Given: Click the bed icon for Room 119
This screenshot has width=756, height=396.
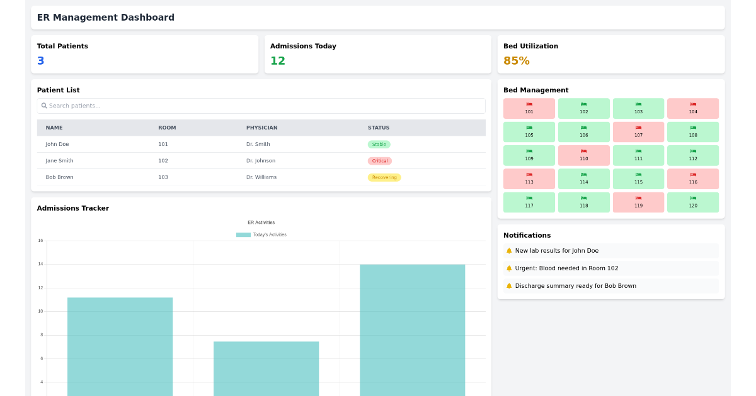Looking at the screenshot, I should (638, 199).
